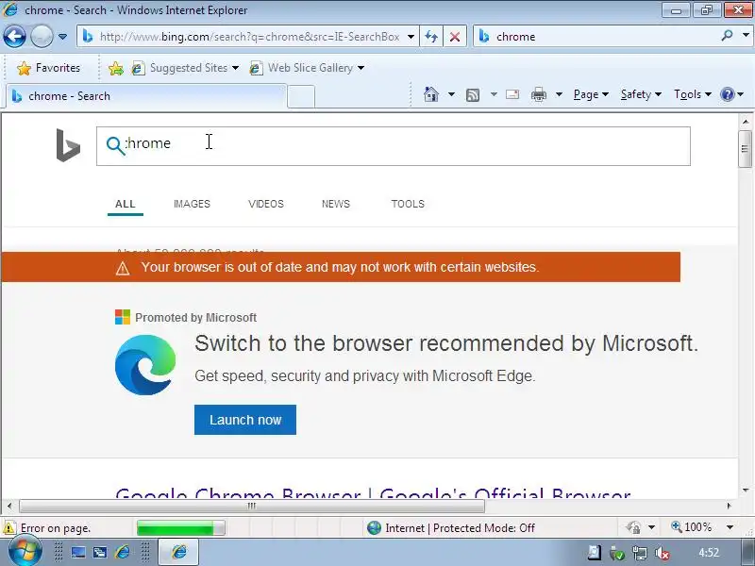Click the status bar privacy lock icon

click(x=634, y=527)
